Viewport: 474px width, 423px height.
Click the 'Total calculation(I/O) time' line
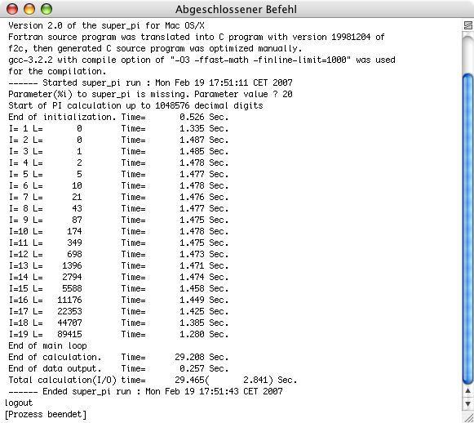click(153, 380)
